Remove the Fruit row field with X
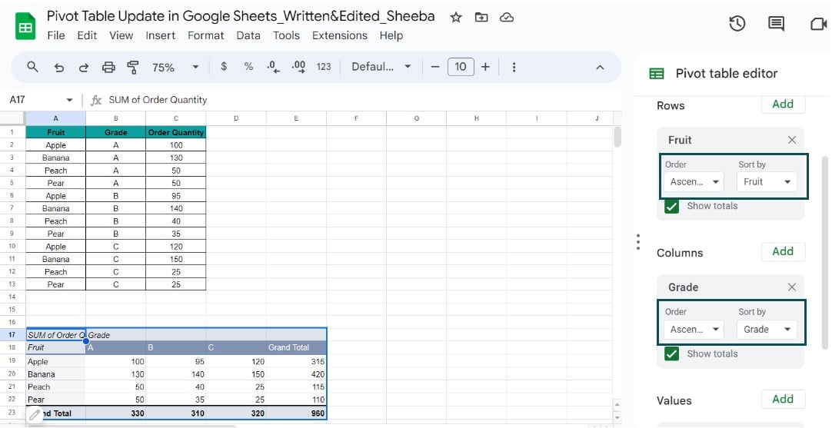Viewport: 832px width, 428px height. [x=791, y=140]
